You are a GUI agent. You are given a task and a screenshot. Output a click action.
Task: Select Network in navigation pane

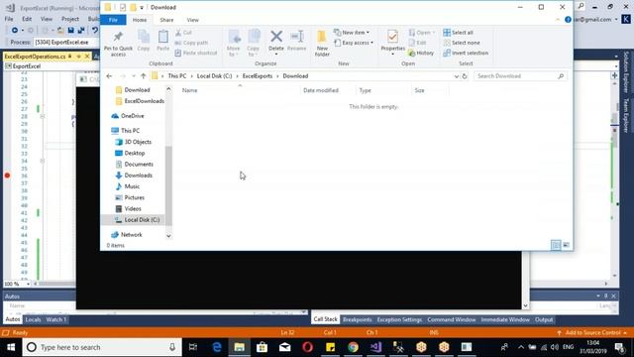127,235
